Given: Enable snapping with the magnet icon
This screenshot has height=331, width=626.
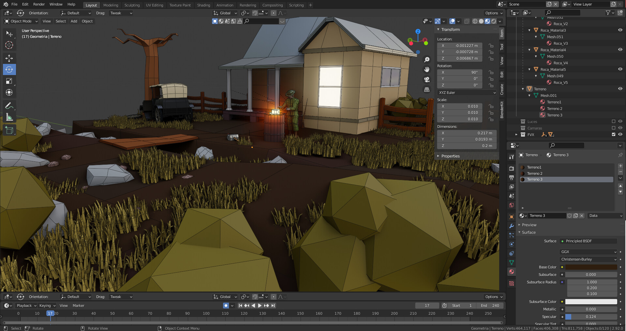Looking at the screenshot, I should coord(254,13).
